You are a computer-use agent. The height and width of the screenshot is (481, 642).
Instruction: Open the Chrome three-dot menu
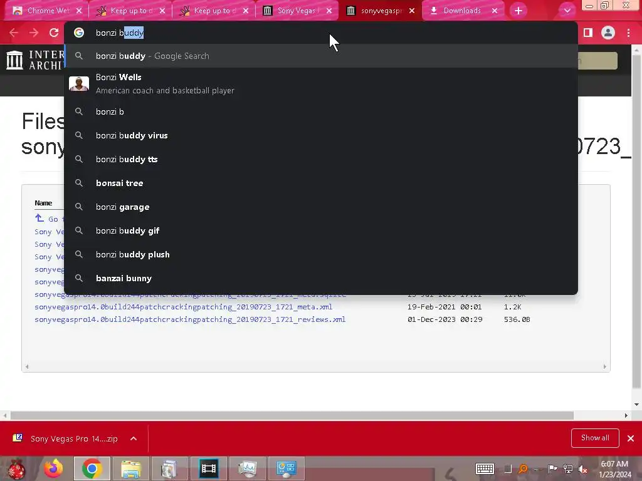pos(628,33)
